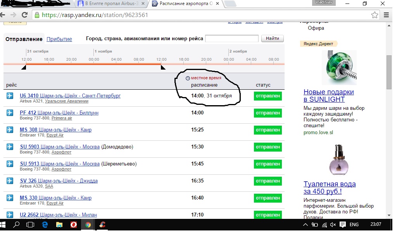Open flight SV 326 to Джидда
The image size is (397, 232).
[x=59, y=181]
